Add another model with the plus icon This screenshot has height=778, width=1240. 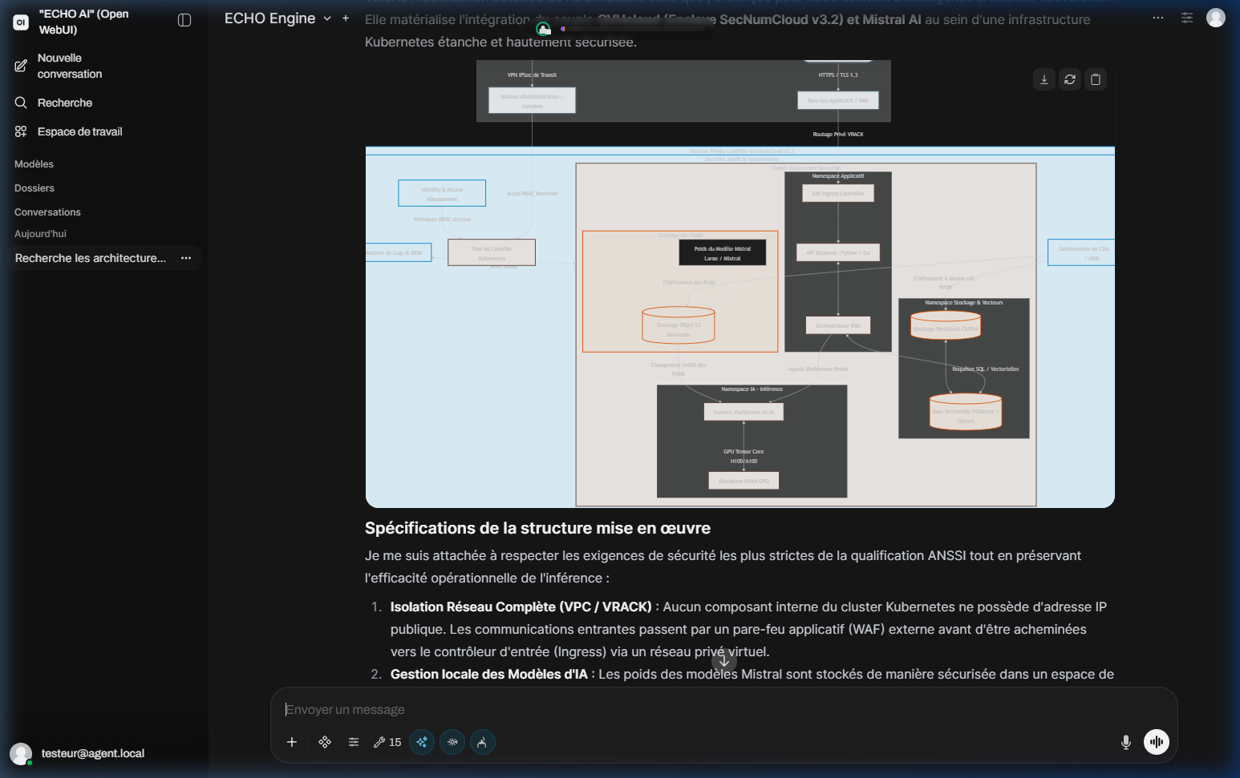click(x=346, y=18)
